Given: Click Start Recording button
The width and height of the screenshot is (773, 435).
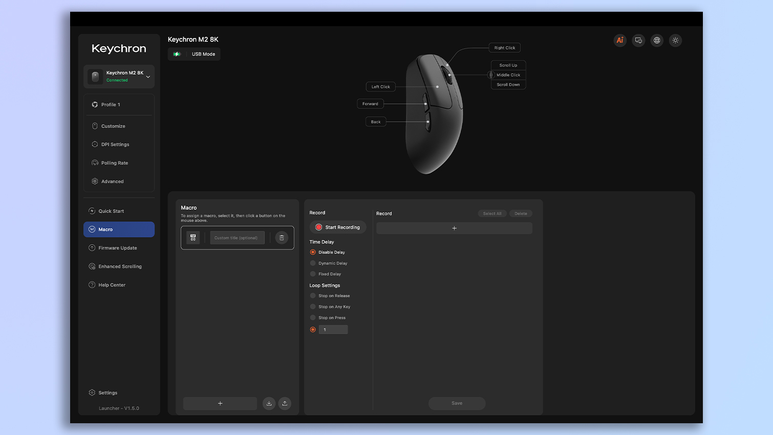Looking at the screenshot, I should pyautogui.click(x=338, y=227).
